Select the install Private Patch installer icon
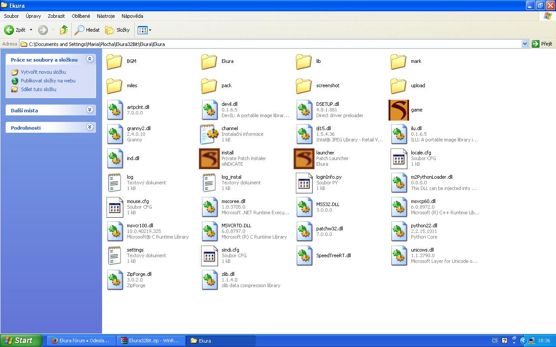Viewport: 556px width, 347px height. coord(209,159)
